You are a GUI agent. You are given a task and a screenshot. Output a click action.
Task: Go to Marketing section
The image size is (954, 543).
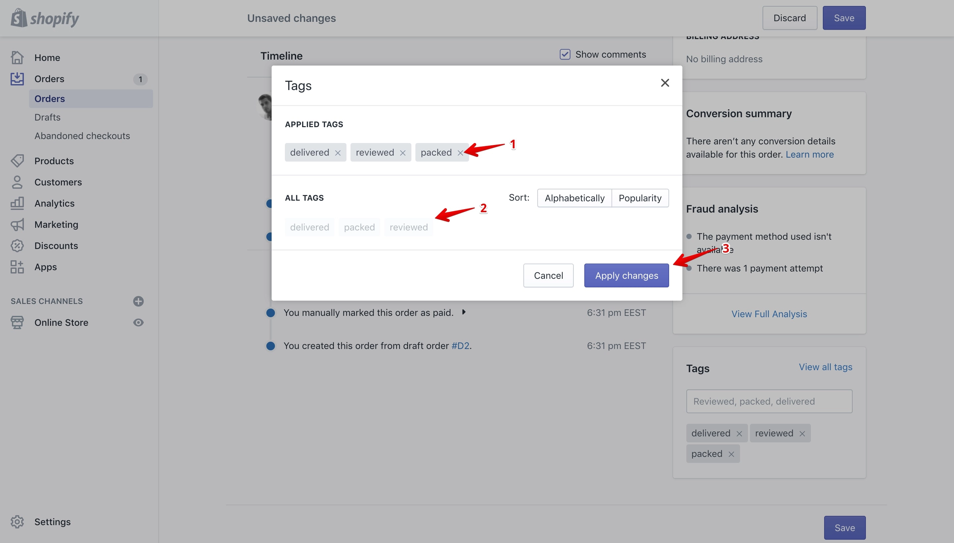[x=56, y=224]
